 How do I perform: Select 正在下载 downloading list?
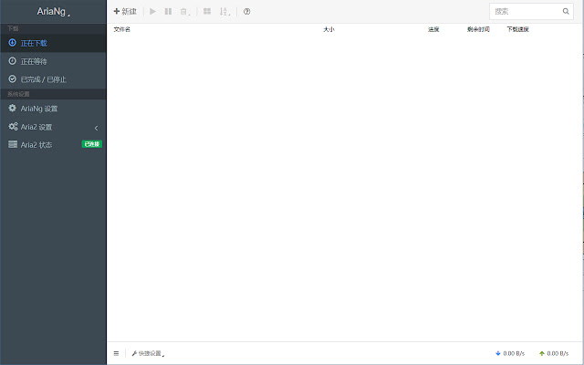point(53,43)
